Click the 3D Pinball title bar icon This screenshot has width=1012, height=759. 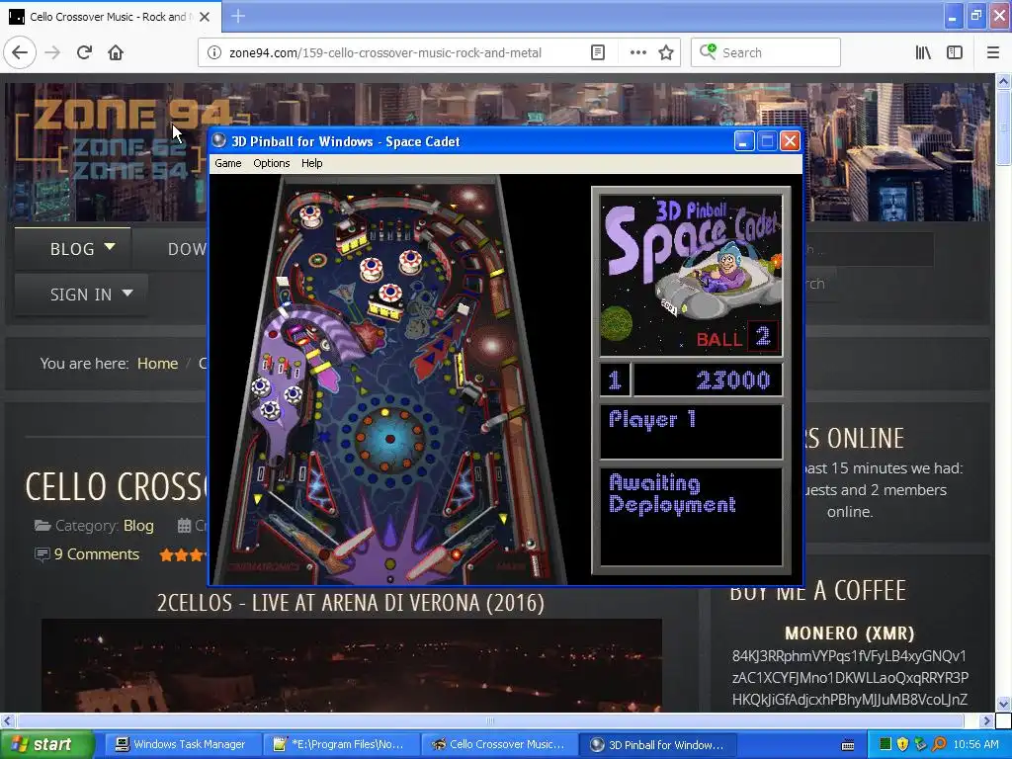click(219, 140)
